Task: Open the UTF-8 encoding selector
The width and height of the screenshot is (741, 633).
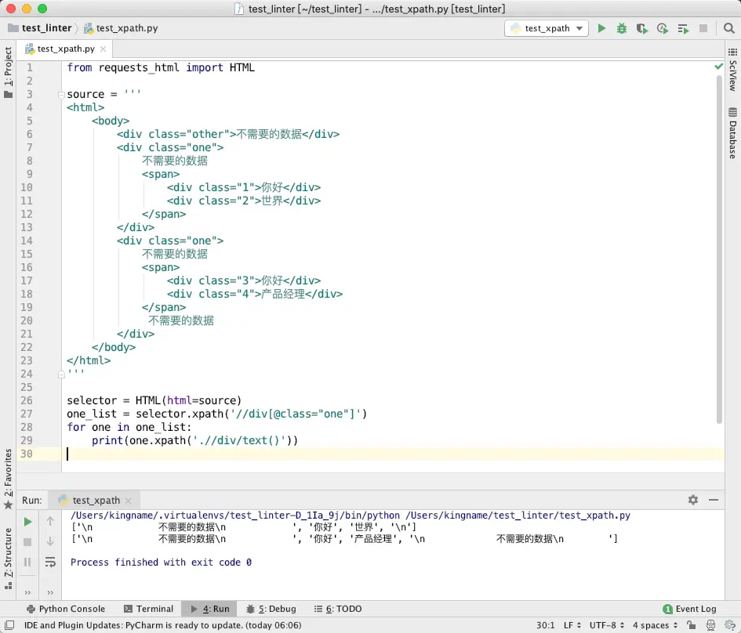Action: 606,625
